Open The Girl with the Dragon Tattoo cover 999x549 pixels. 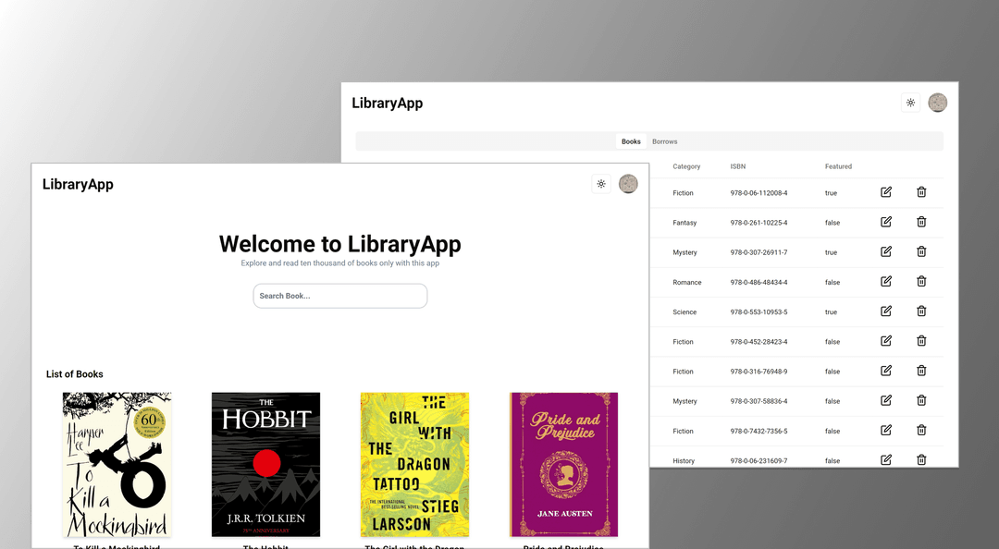click(x=414, y=464)
